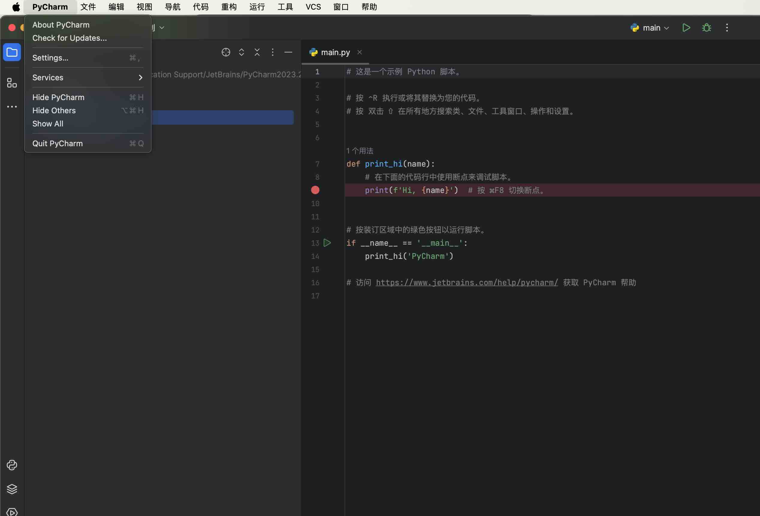Image resolution: width=760 pixels, height=516 pixels.
Task: Open the 编辑 menu
Action: pyautogui.click(x=116, y=7)
